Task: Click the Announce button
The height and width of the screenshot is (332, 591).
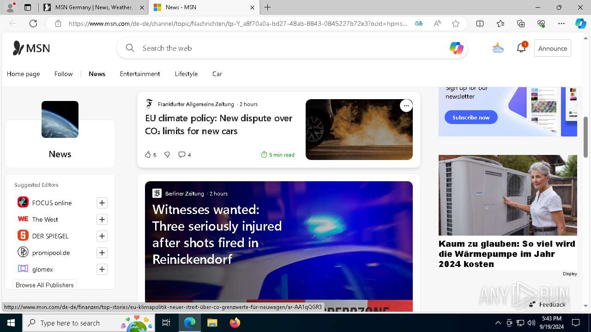Action: click(553, 48)
